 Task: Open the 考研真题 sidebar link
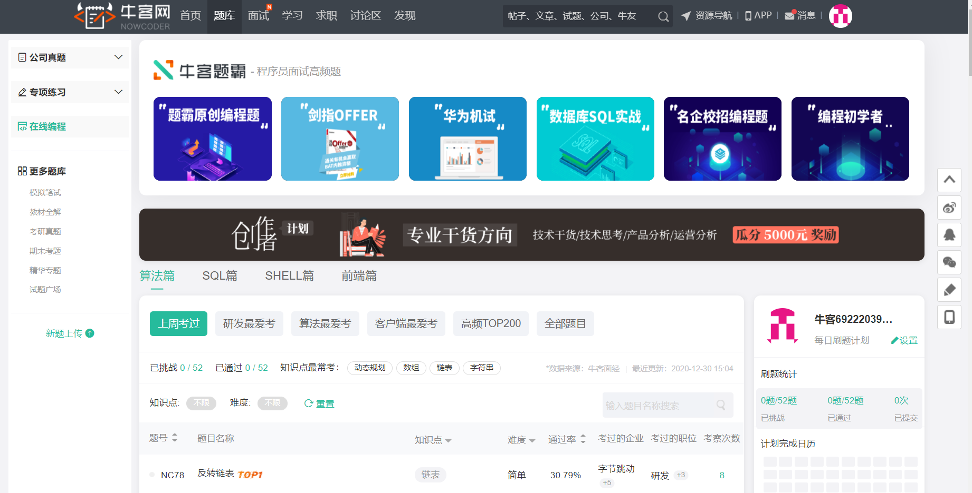(45, 232)
